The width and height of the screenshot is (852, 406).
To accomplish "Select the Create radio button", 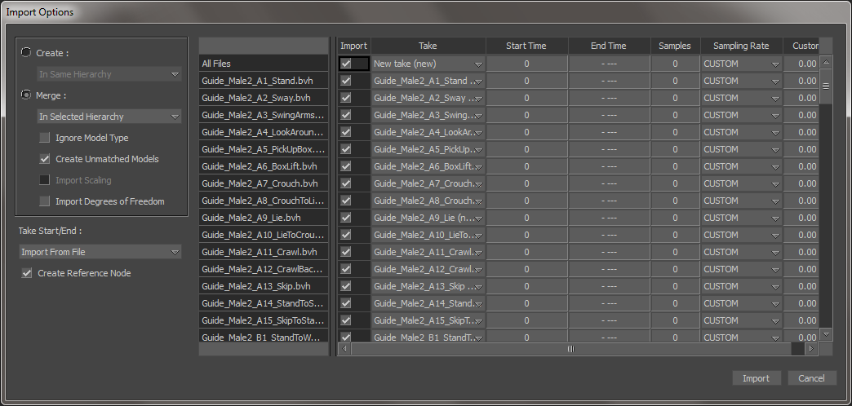I will coord(25,53).
